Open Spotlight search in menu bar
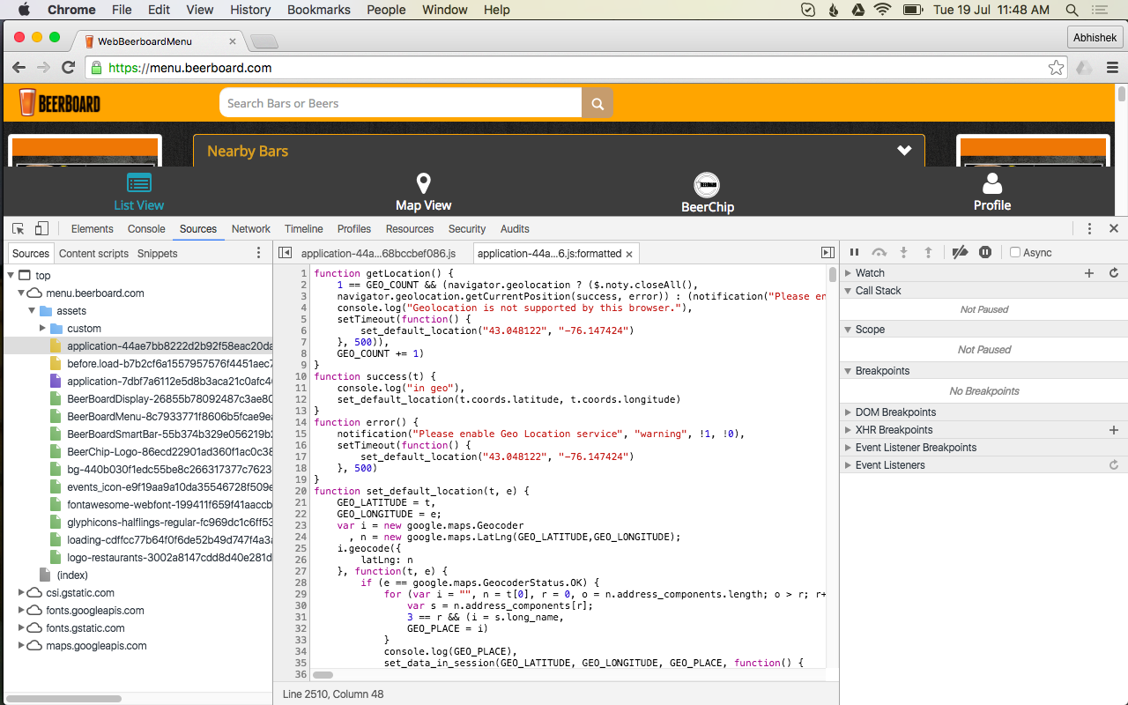Image resolution: width=1128 pixels, height=705 pixels. coord(1072,10)
